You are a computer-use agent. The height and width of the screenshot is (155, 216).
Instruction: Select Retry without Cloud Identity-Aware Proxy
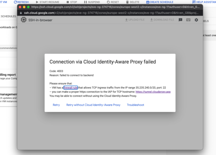click(x=93, y=105)
